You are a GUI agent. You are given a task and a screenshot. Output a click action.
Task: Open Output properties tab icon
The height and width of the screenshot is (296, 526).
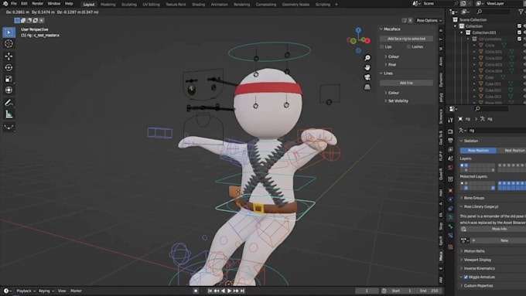coord(450,141)
